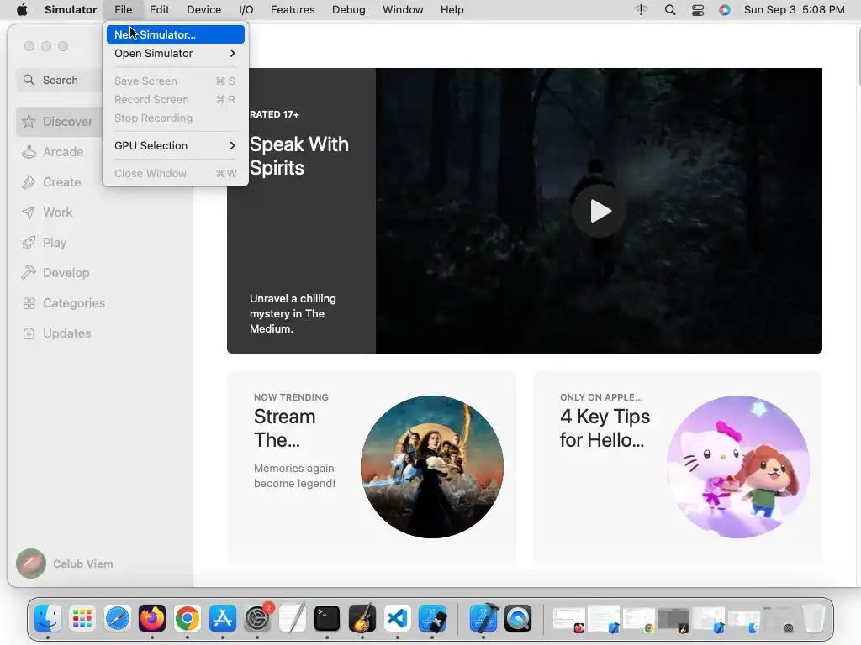Open Spotlight search in menu bar
861x645 pixels.
pyautogui.click(x=670, y=10)
